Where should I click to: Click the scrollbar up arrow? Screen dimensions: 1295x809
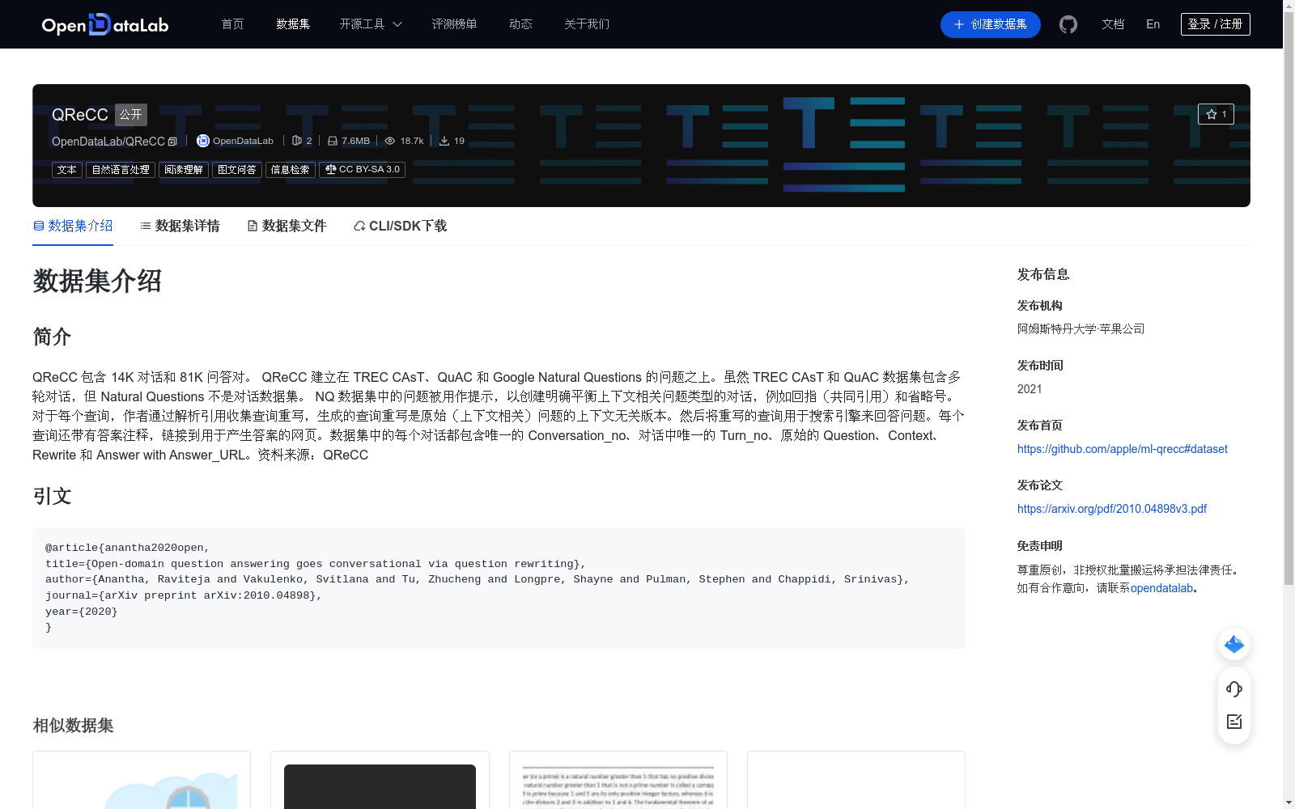point(1289,6)
